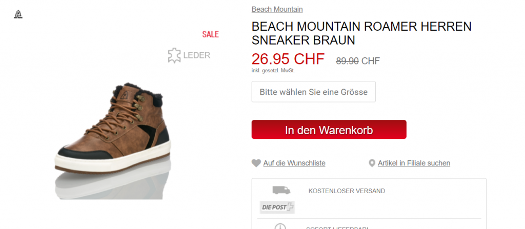Click the LEDER material label
Image resolution: width=525 pixels, height=229 pixels.
pyautogui.click(x=197, y=55)
